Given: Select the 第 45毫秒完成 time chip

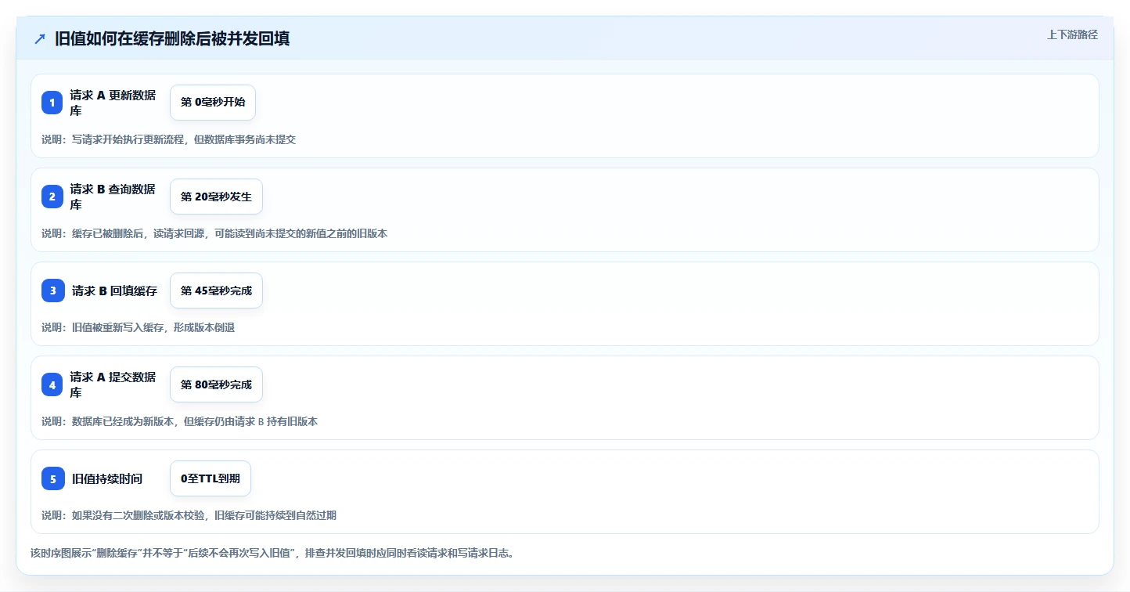Looking at the screenshot, I should coord(216,291).
